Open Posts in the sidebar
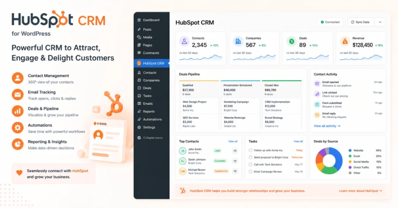Viewport: 398px width, 208px height. pyautogui.click(x=151, y=29)
